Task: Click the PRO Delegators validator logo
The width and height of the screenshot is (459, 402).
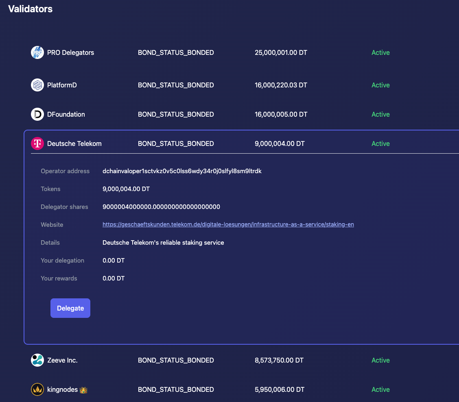Action: [37, 52]
